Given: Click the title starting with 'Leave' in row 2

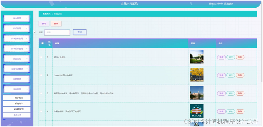Looking at the screenshot, I should coord(63,75).
